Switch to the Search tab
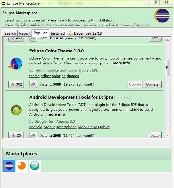The image size is (174, 188). point(10,33)
